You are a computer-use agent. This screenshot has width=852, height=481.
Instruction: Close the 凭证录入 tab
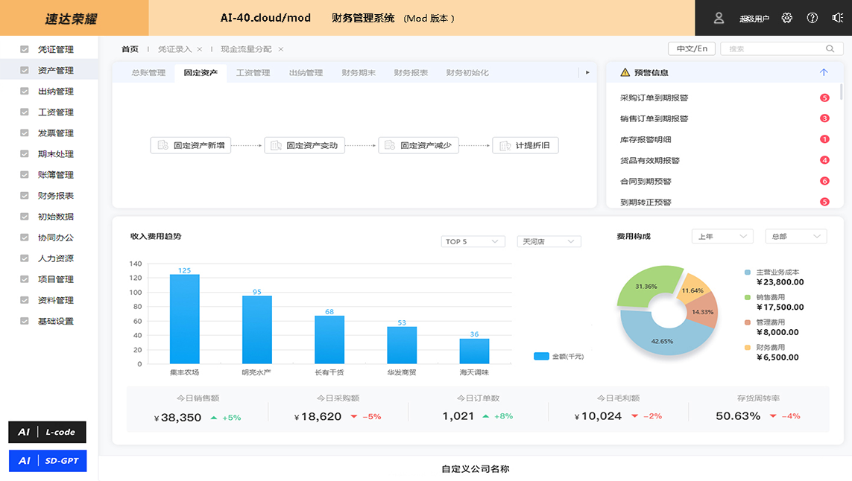(200, 49)
